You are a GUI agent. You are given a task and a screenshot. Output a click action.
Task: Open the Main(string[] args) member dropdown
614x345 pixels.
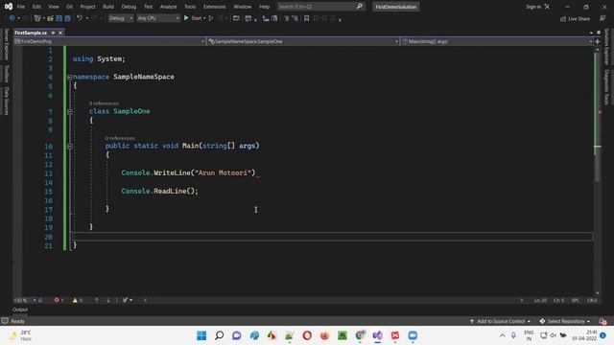496,41
